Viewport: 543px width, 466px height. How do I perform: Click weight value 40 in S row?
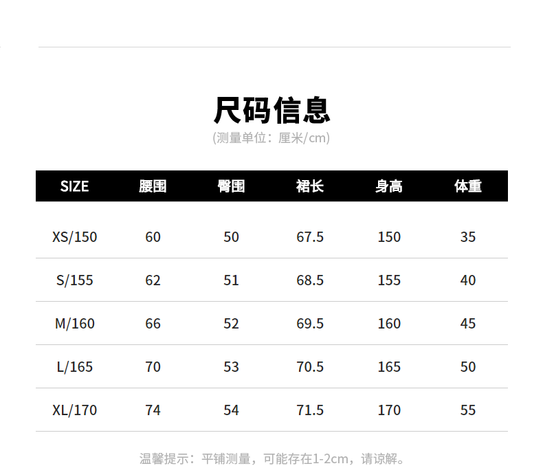point(468,280)
